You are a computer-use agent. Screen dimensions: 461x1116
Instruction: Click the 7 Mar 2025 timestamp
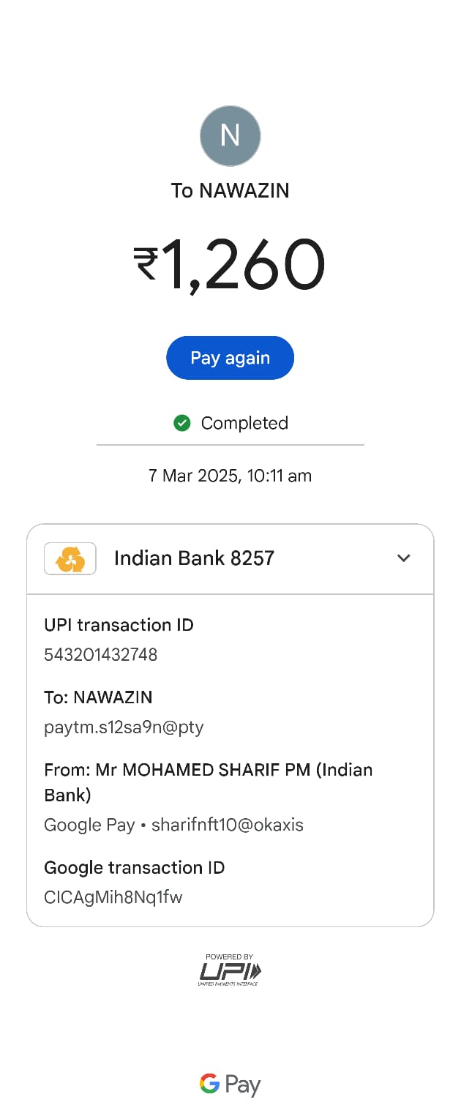coord(230,476)
